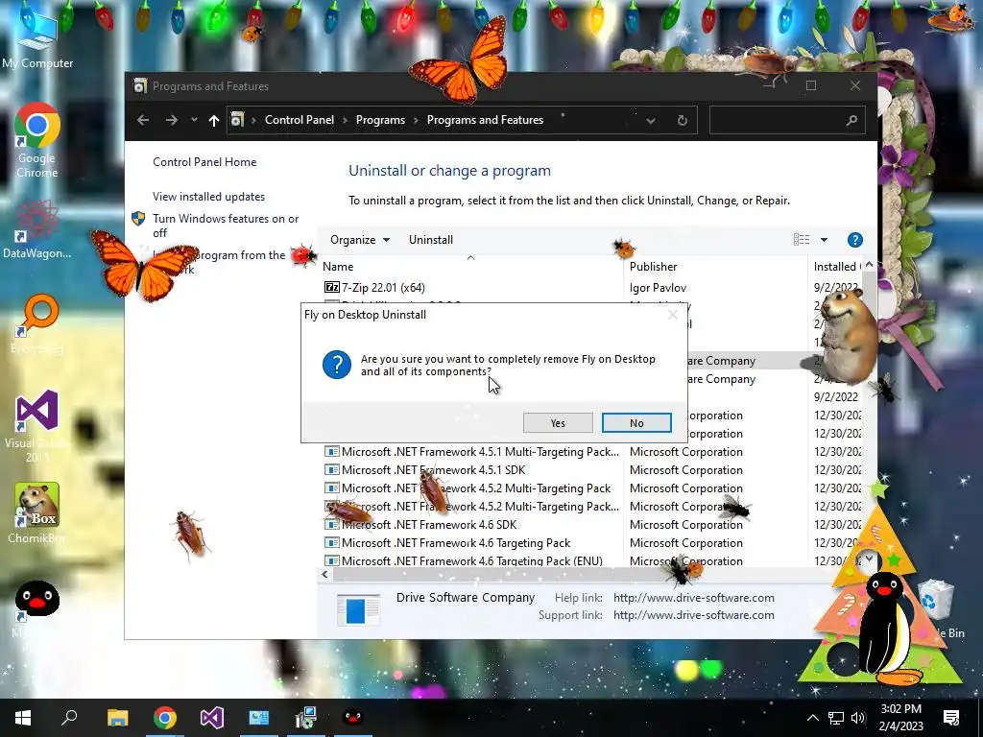
Task: Go back in Programs and Features
Action: [143, 120]
